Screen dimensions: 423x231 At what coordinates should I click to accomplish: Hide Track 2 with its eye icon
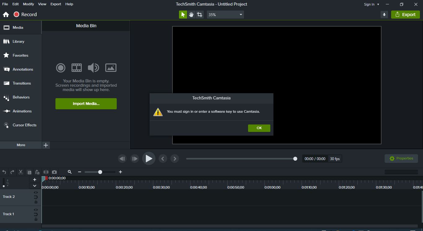pyautogui.click(x=36, y=193)
